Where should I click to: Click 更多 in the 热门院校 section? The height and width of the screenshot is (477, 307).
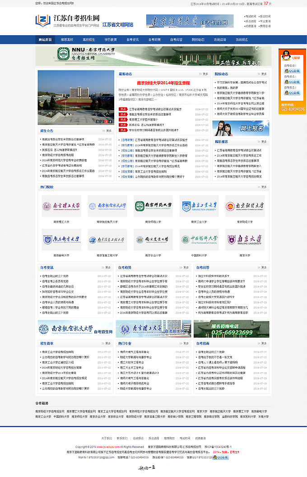coord(262,187)
